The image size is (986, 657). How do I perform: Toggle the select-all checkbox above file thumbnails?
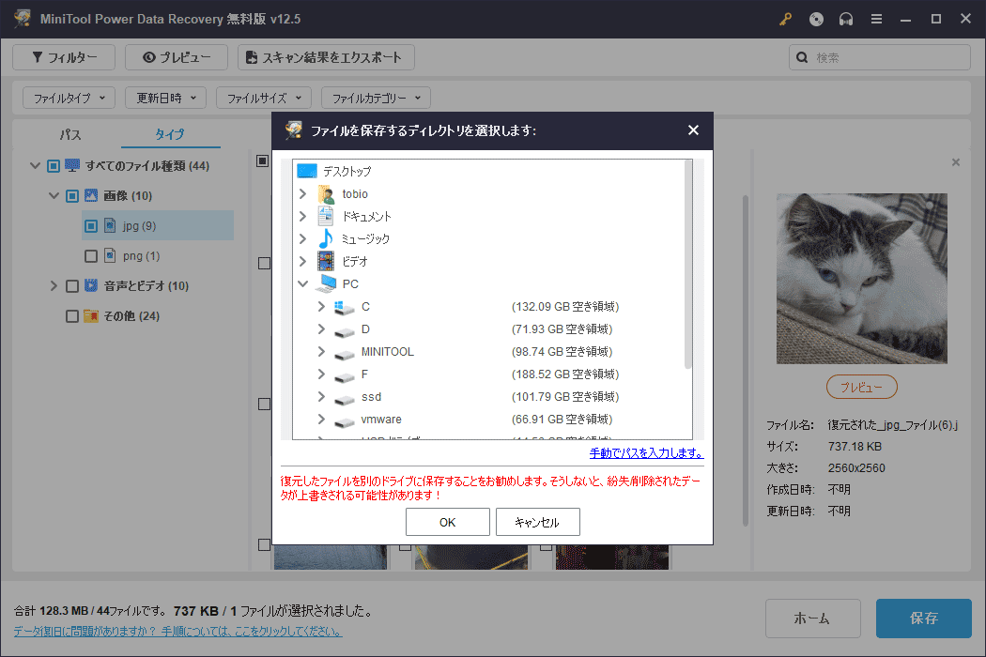click(x=263, y=160)
